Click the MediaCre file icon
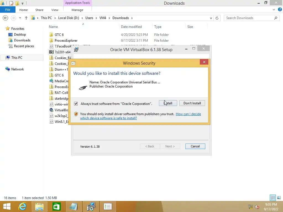283x212 pixels. (x=51, y=81)
